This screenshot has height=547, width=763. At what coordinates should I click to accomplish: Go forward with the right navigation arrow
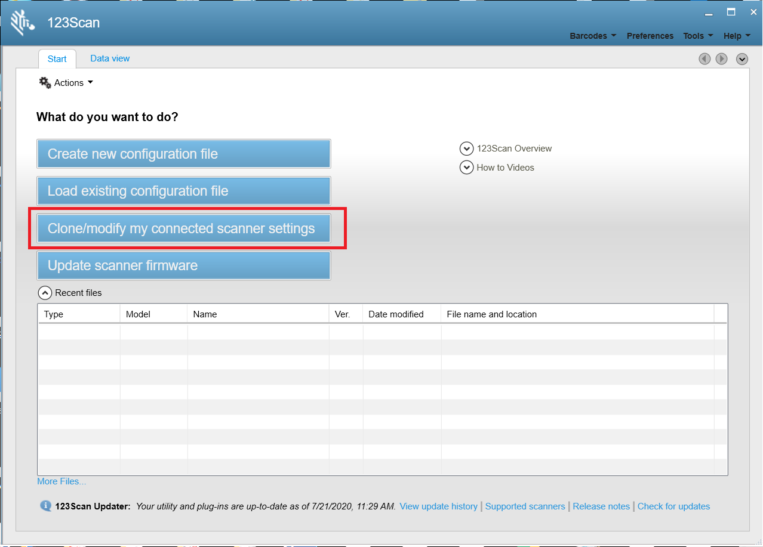click(x=722, y=58)
